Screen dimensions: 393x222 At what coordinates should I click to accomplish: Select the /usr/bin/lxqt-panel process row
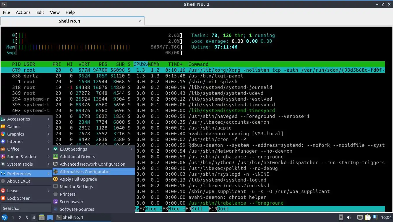pos(193,76)
